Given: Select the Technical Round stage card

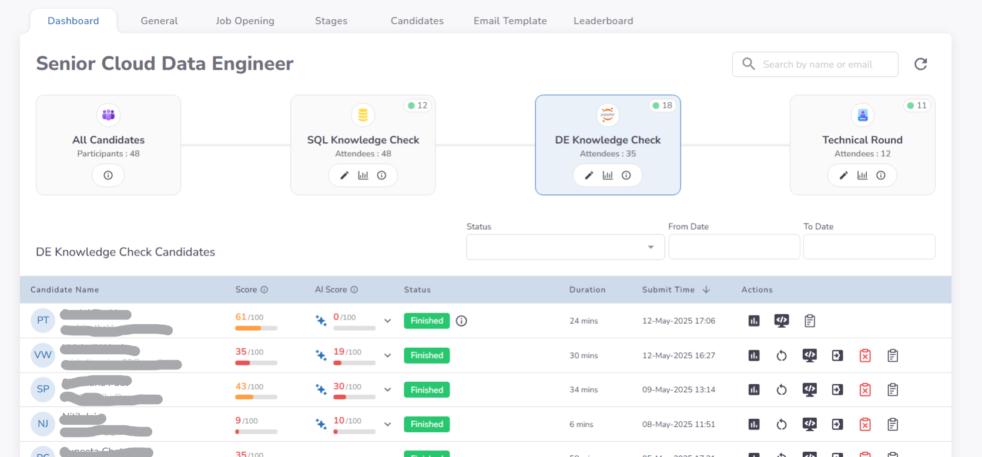Looking at the screenshot, I should pyautogui.click(x=863, y=145).
